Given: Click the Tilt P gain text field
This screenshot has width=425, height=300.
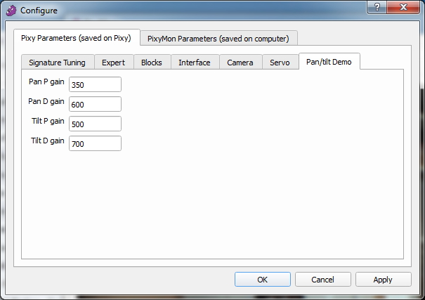Looking at the screenshot, I should [x=95, y=124].
